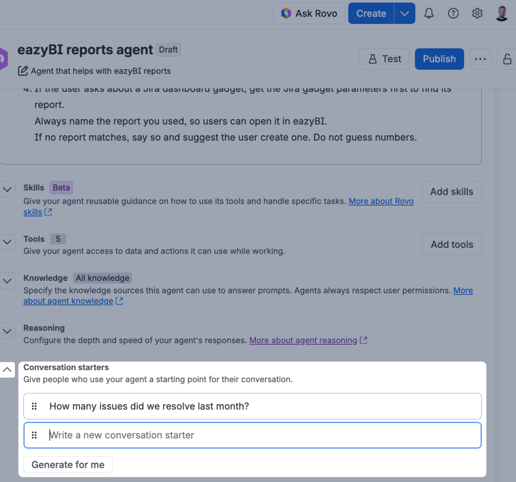Open the help question mark menu
This screenshot has width=516, height=482.
pyautogui.click(x=453, y=14)
